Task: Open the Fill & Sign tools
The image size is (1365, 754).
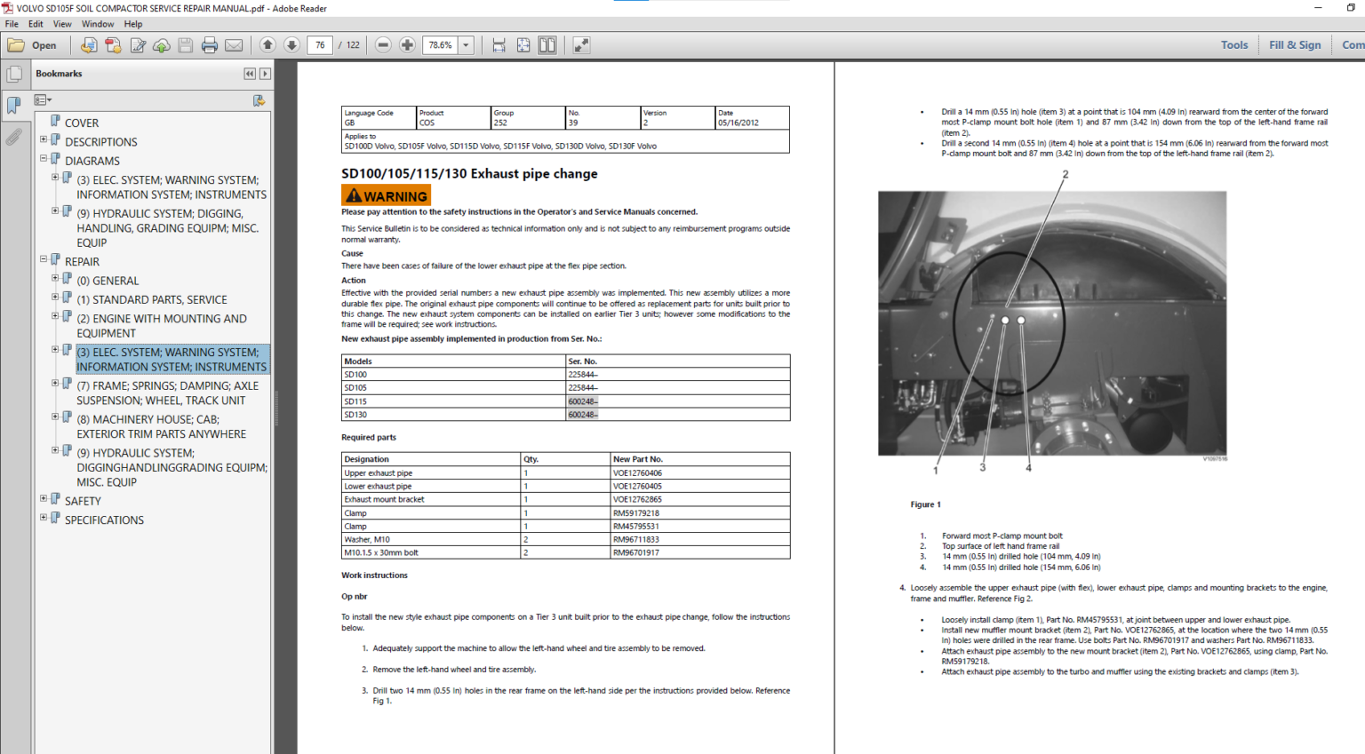Action: [1295, 44]
